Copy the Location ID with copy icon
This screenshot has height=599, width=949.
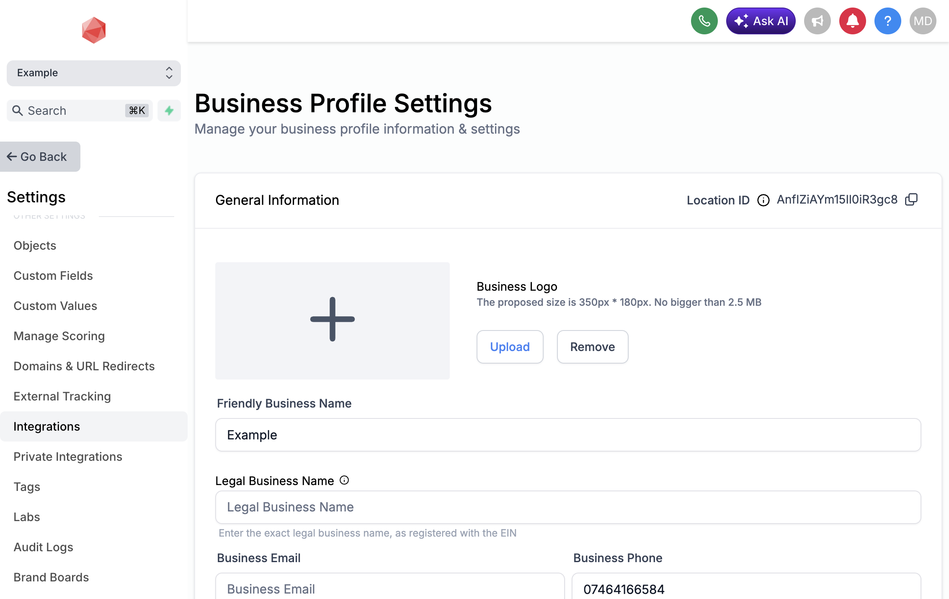click(x=911, y=199)
